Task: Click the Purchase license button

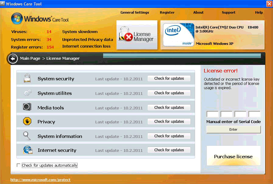Action: click(233, 156)
